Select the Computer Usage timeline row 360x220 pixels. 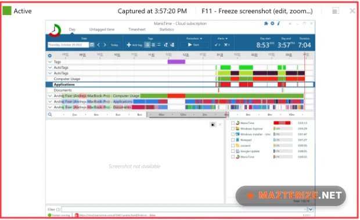180,79
